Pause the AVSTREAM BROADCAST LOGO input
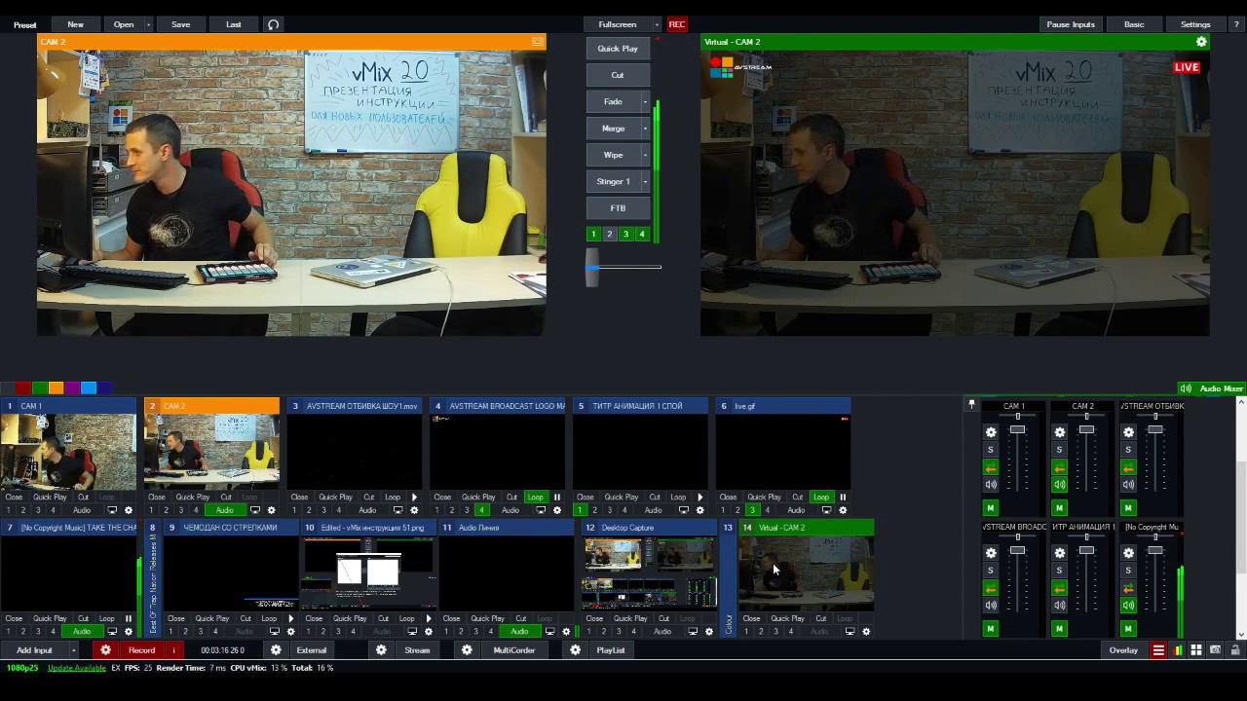This screenshot has width=1247, height=701. [x=557, y=498]
